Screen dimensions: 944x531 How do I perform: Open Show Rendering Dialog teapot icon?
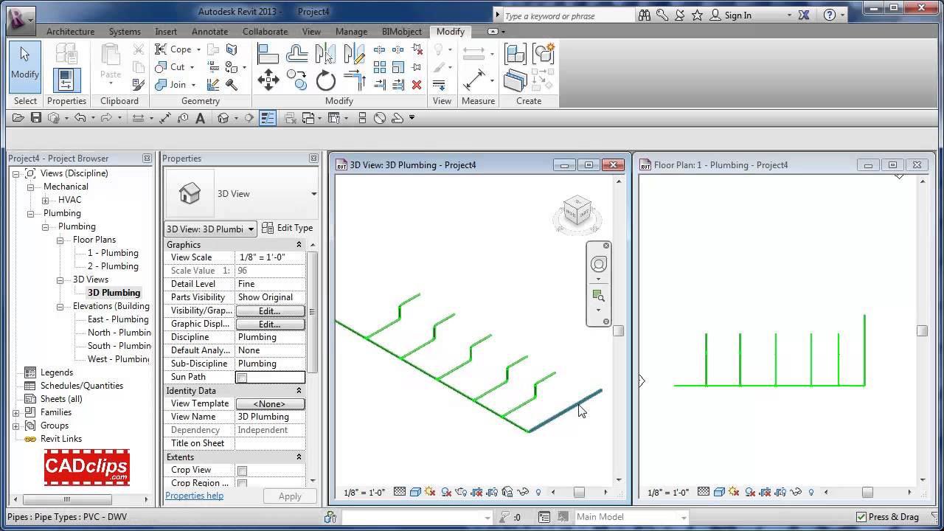tap(461, 492)
